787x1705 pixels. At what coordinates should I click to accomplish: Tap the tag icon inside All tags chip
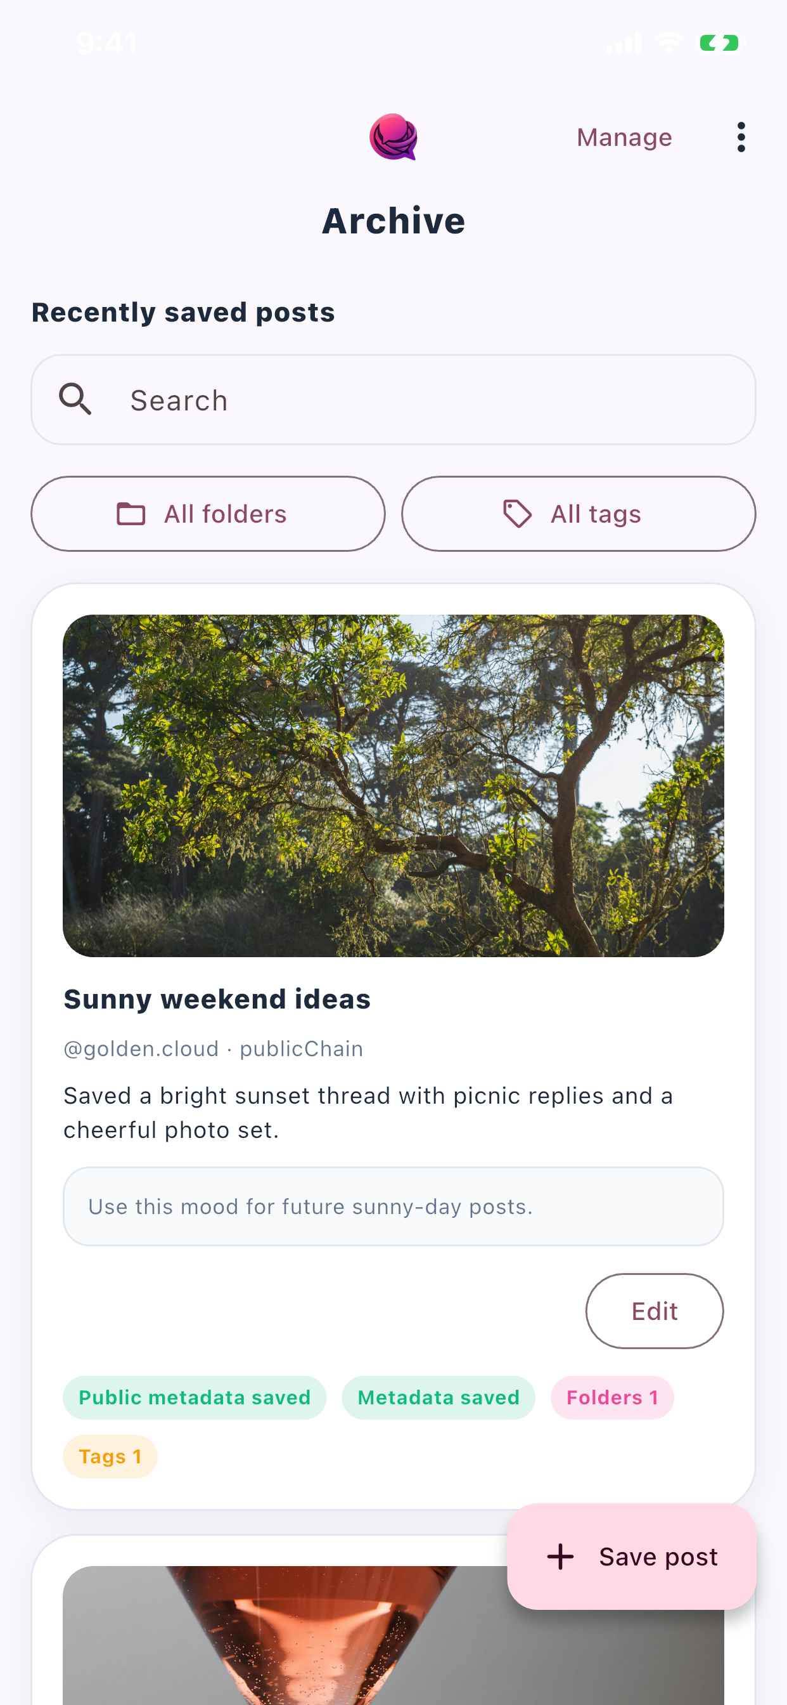(517, 514)
